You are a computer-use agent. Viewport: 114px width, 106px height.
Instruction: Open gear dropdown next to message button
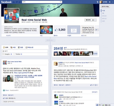(94, 20)
